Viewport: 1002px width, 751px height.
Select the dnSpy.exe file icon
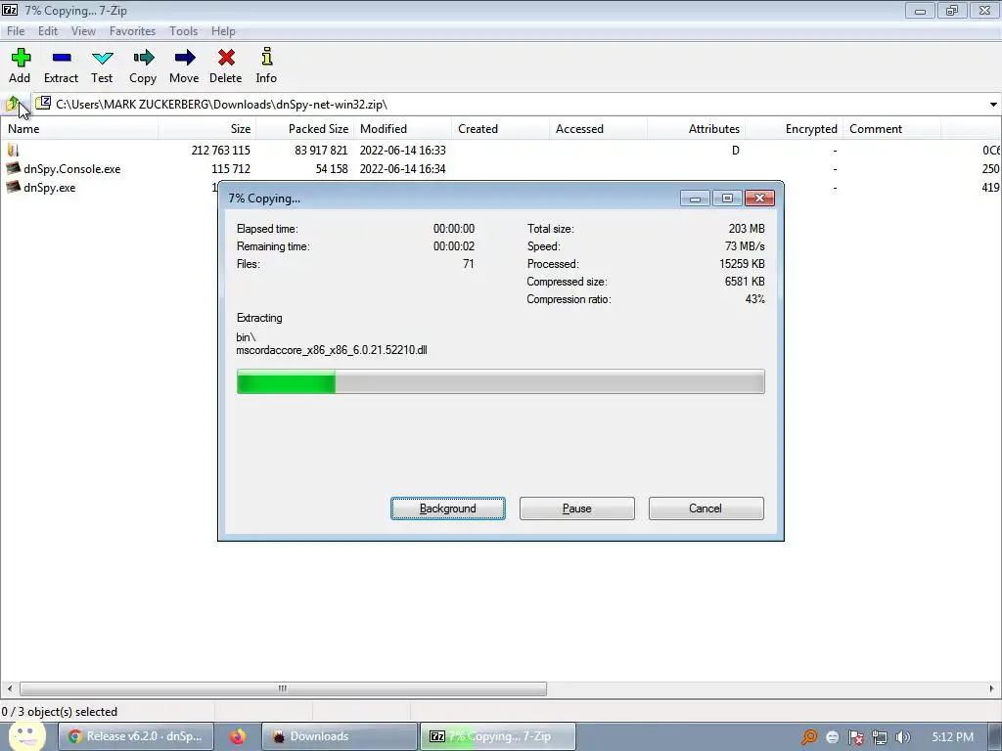tap(13, 187)
